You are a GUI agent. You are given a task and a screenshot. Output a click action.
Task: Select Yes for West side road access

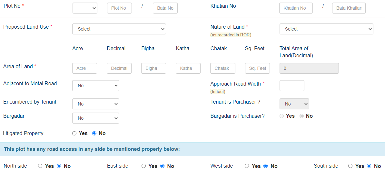(x=247, y=166)
